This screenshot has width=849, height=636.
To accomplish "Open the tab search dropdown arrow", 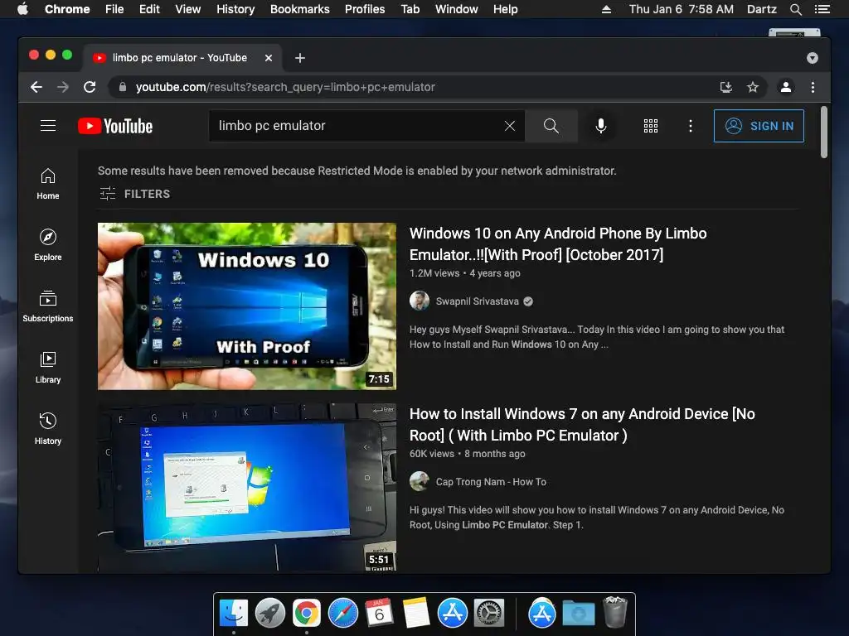I will coord(812,58).
